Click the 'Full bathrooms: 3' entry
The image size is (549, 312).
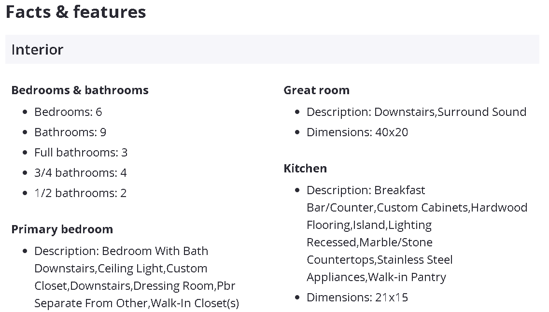tap(81, 153)
